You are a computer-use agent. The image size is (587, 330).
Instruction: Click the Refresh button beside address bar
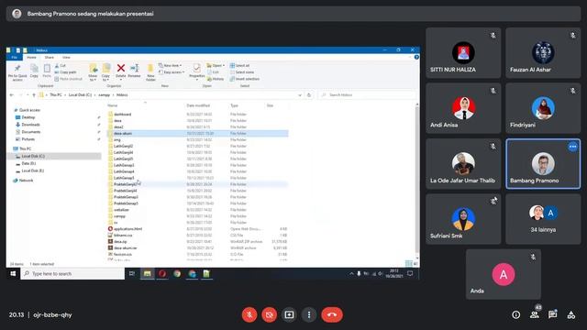309,95
